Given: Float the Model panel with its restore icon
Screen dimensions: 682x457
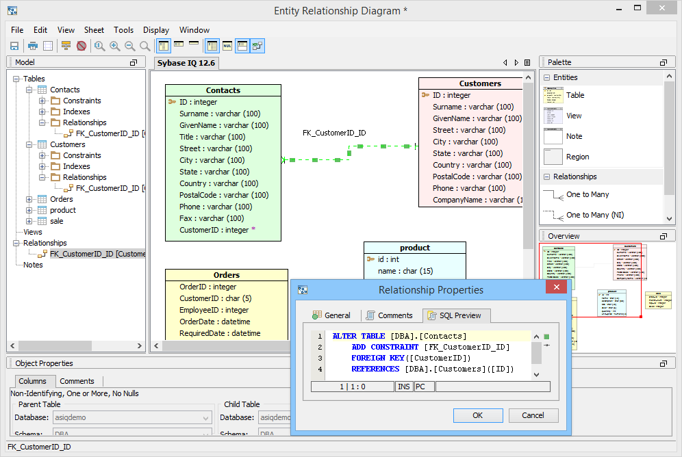Looking at the screenshot, I should [x=134, y=62].
